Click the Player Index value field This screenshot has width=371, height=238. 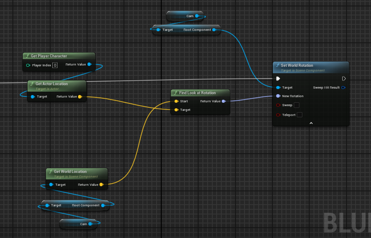pos(54,65)
